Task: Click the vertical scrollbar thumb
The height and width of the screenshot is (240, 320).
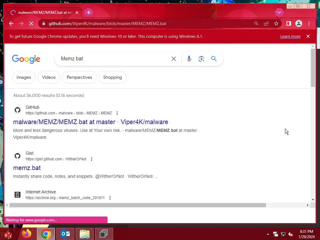Action: coord(313,68)
